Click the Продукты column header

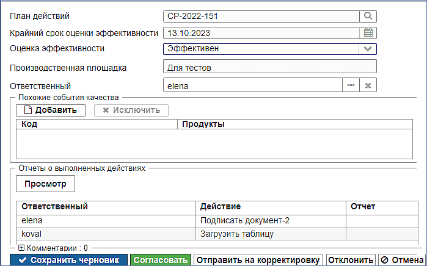point(295,124)
